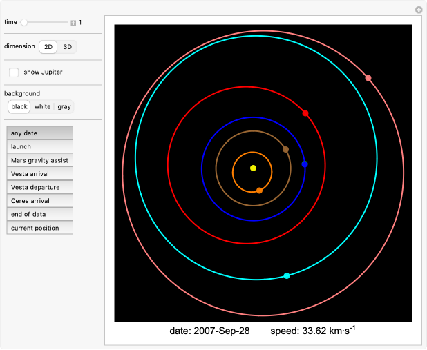Click the time slider thumb
The width and height of the screenshot is (427, 350).
[24, 23]
